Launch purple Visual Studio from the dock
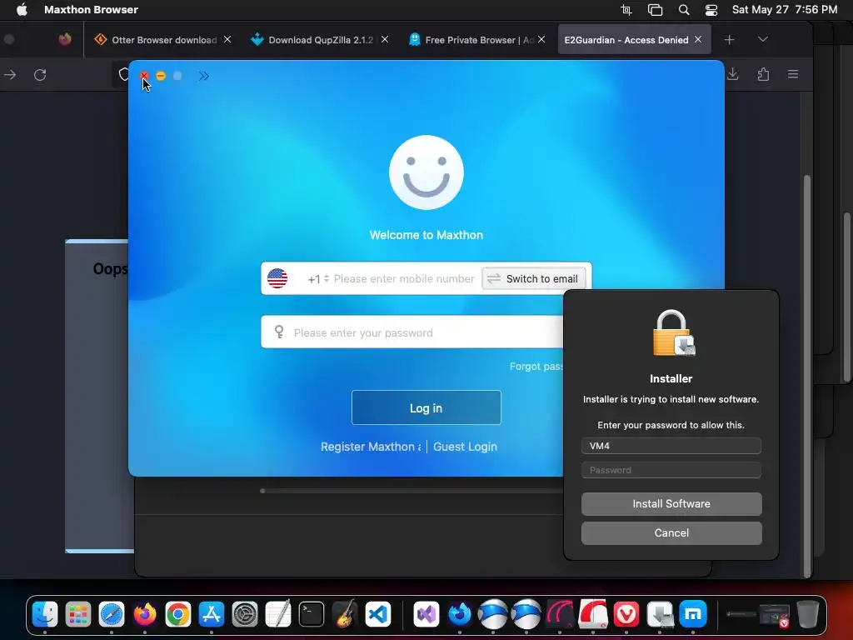This screenshot has height=640, width=853. pos(426,614)
